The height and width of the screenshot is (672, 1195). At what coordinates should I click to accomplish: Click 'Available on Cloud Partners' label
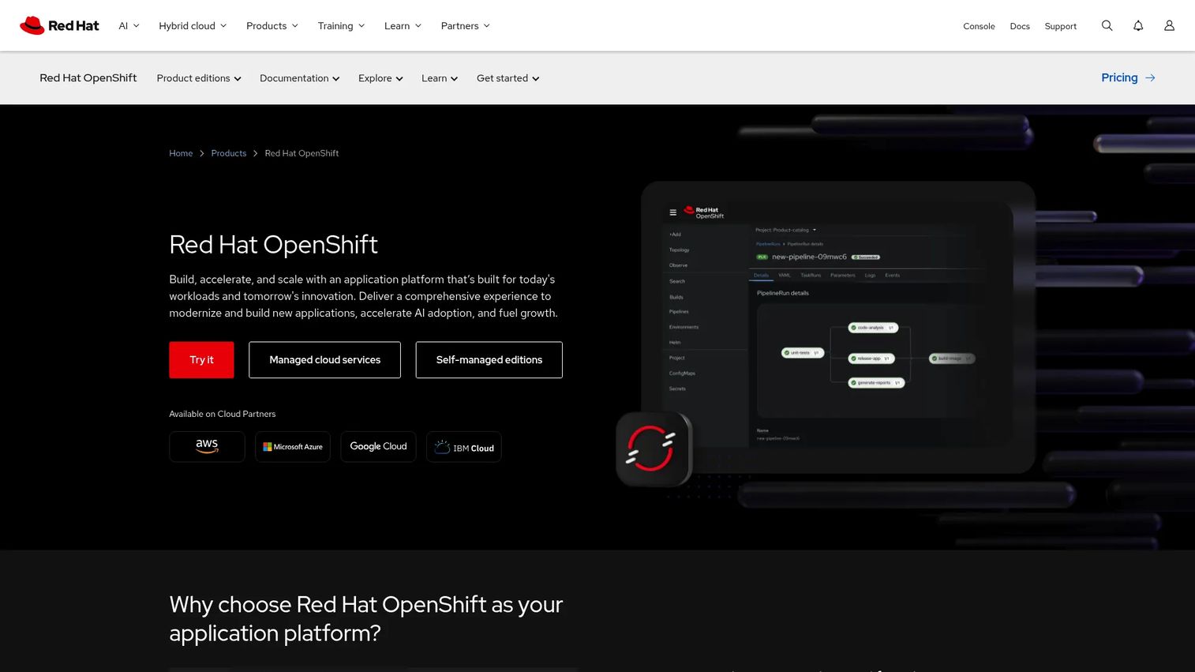pos(223,414)
